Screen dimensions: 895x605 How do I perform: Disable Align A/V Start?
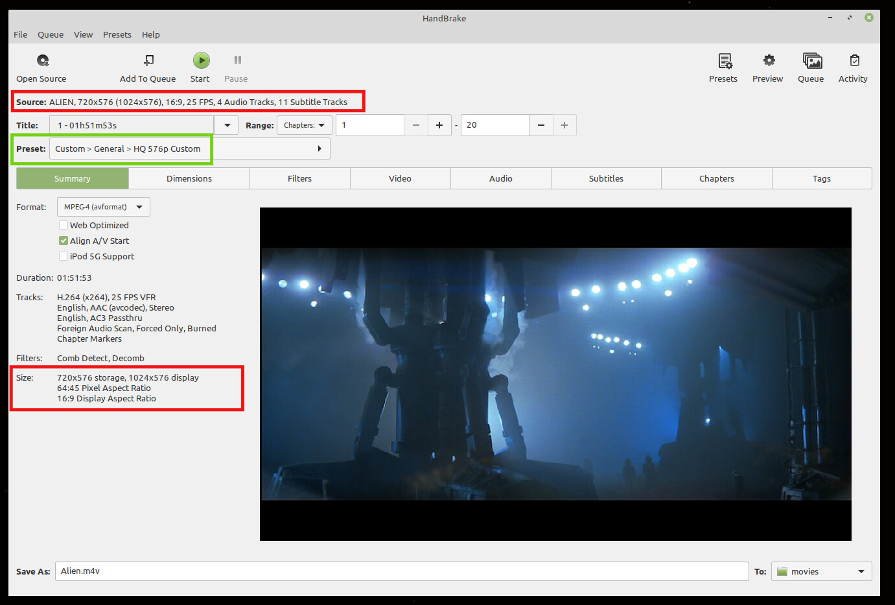pos(63,241)
